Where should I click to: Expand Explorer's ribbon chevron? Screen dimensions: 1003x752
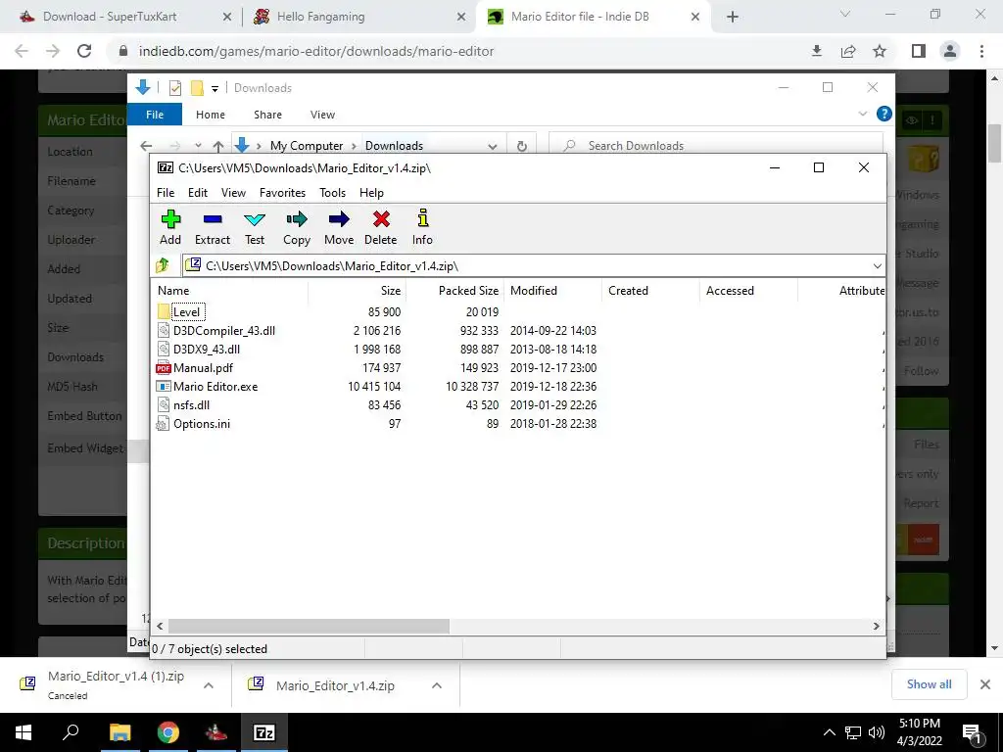pyautogui.click(x=862, y=114)
